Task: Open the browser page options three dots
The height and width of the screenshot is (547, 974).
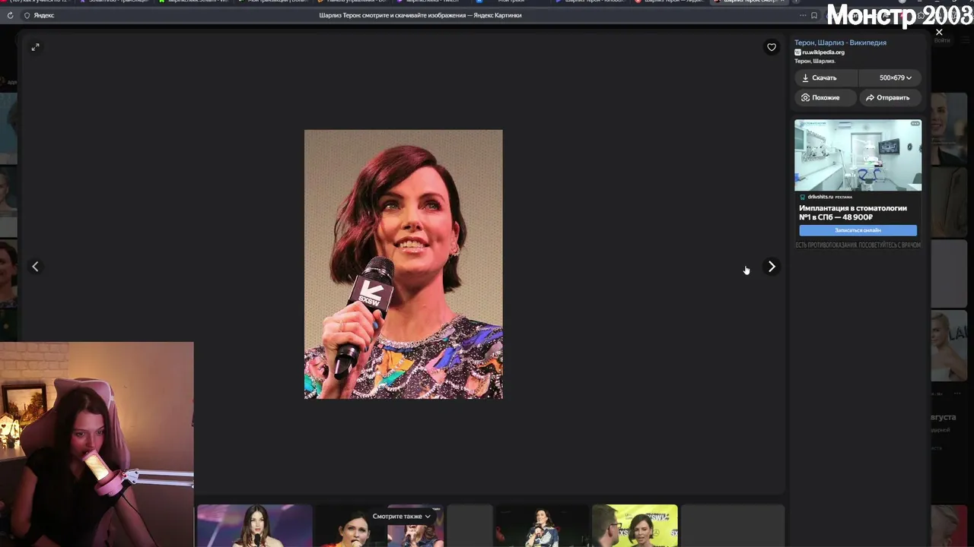Action: [x=802, y=15]
